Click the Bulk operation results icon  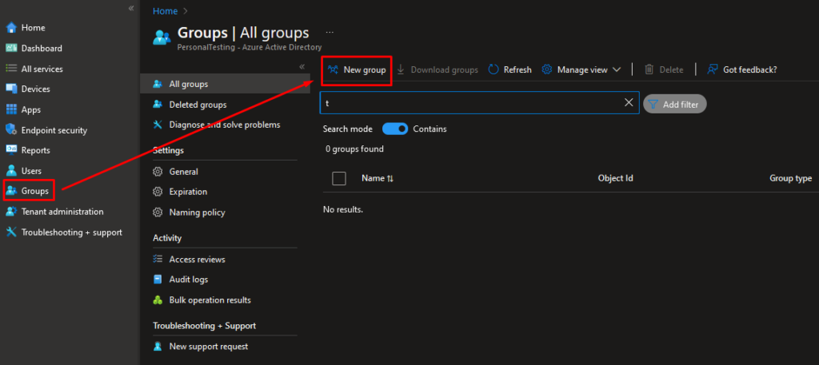point(158,300)
